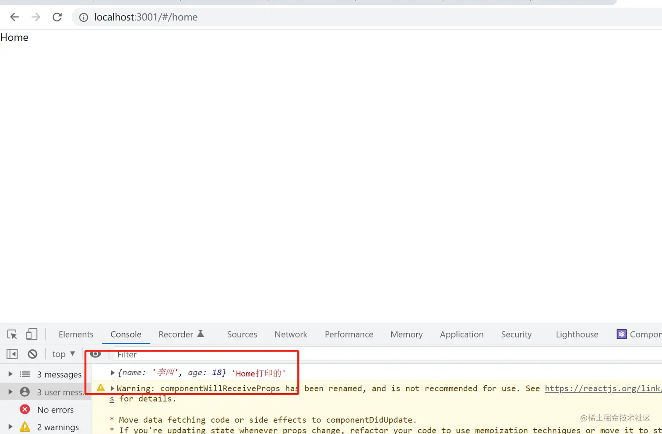Click the 'Move data fetching code' warning line
Screen dimensions: 662x434
(264, 420)
